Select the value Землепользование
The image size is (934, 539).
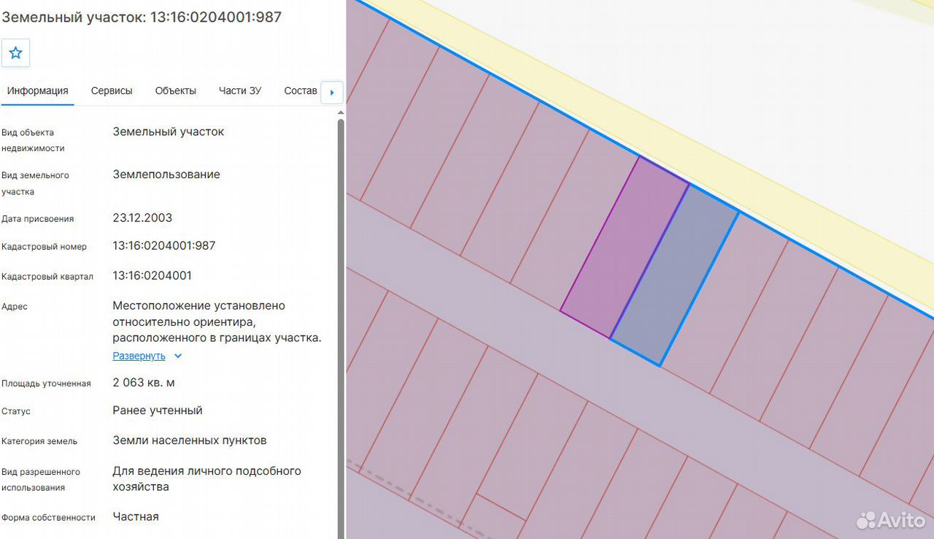166,175
